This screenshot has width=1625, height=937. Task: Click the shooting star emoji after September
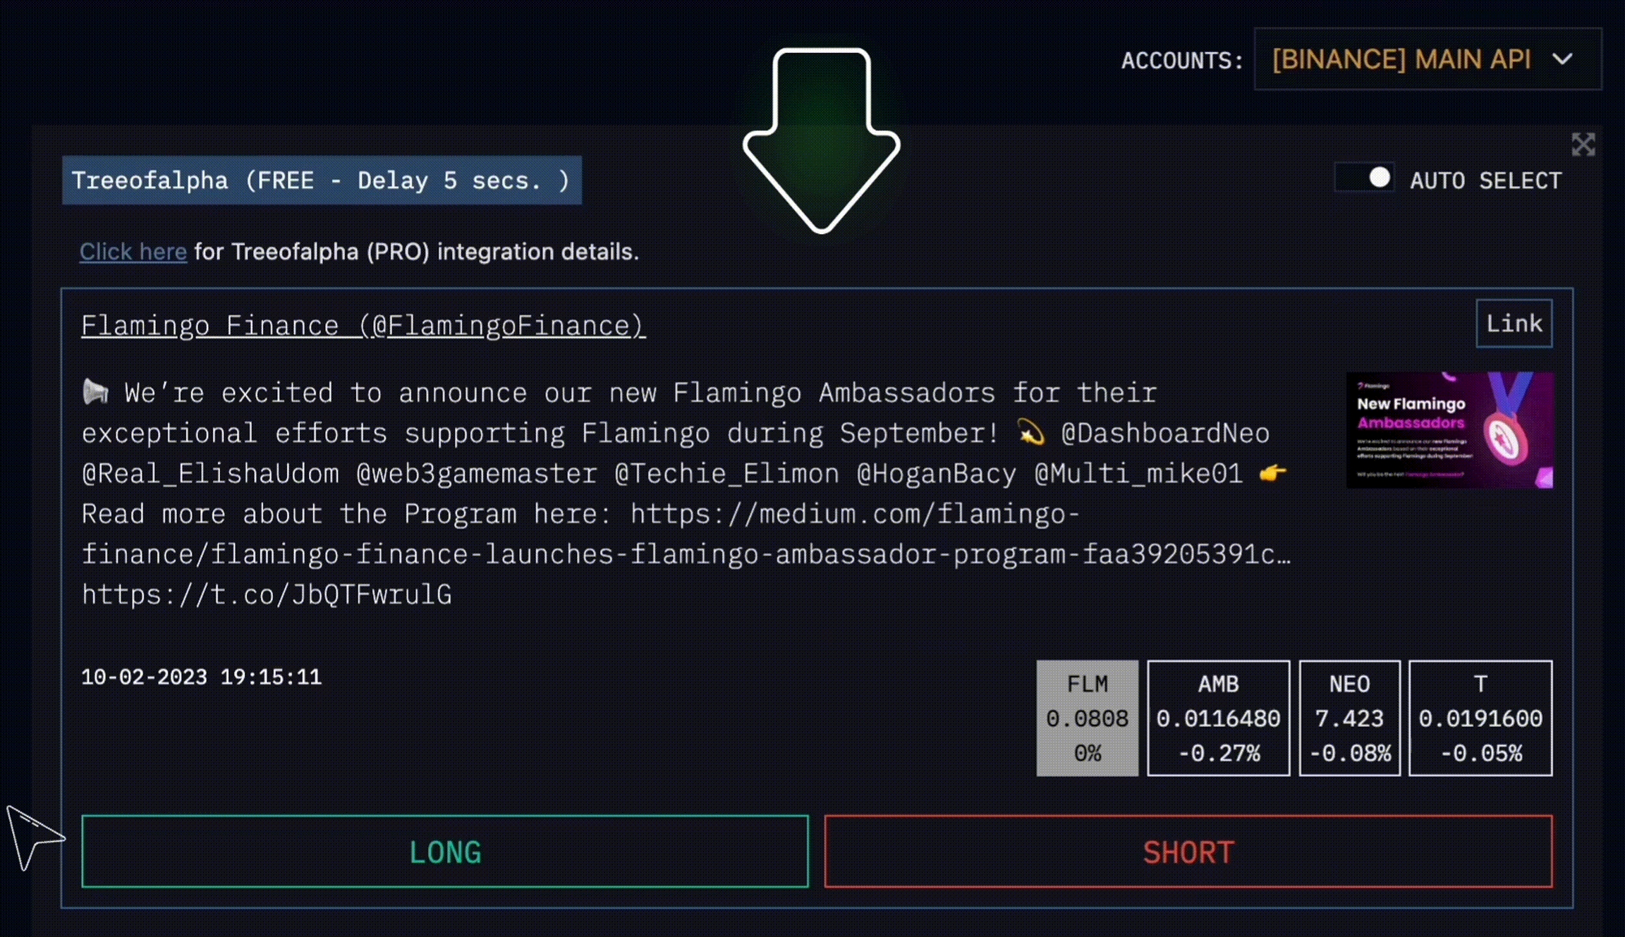click(x=1030, y=432)
